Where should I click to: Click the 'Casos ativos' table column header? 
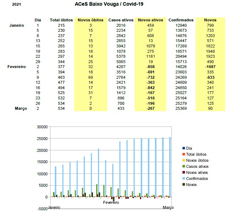click(121, 20)
